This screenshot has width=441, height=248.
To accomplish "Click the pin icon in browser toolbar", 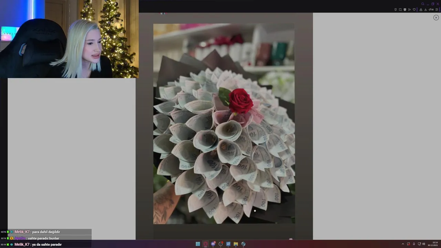I will (396, 10).
